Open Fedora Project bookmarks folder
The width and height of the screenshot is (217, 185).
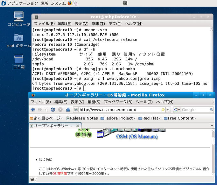coord(118,118)
